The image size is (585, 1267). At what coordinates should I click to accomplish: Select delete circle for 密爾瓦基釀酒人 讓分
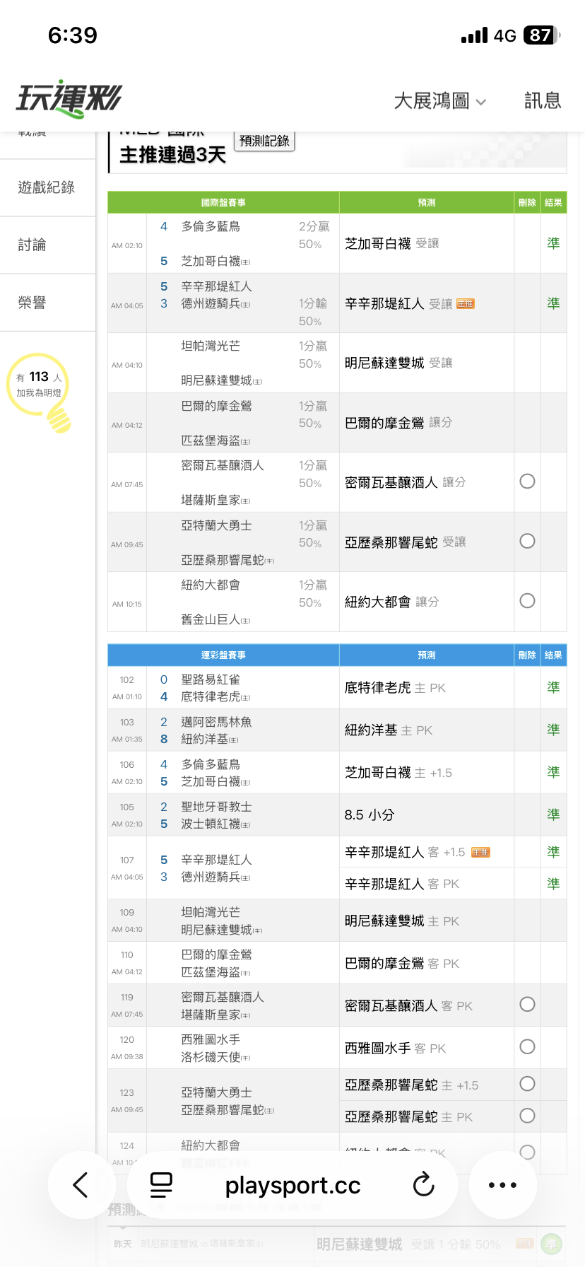click(527, 481)
